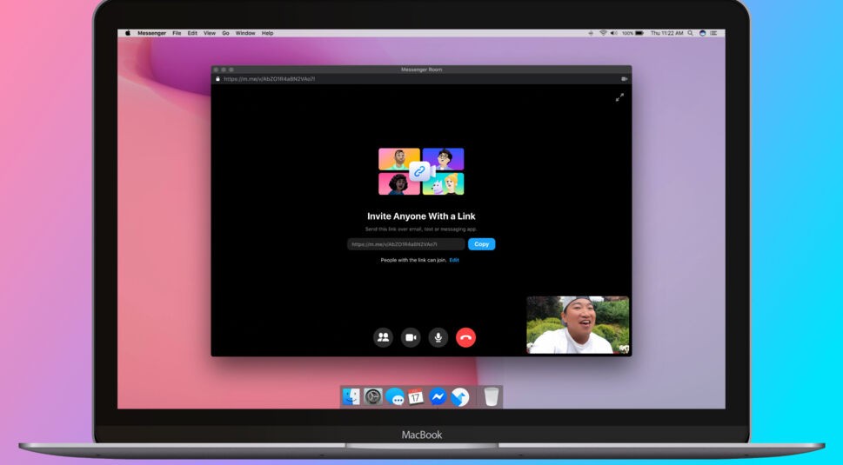Copy the room invite link
This screenshot has height=465, width=843.
click(x=481, y=243)
